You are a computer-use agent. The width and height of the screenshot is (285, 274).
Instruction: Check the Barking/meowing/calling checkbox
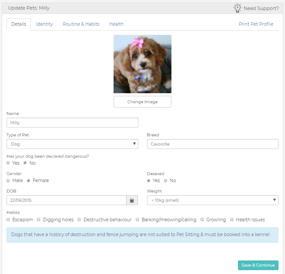tap(137, 220)
